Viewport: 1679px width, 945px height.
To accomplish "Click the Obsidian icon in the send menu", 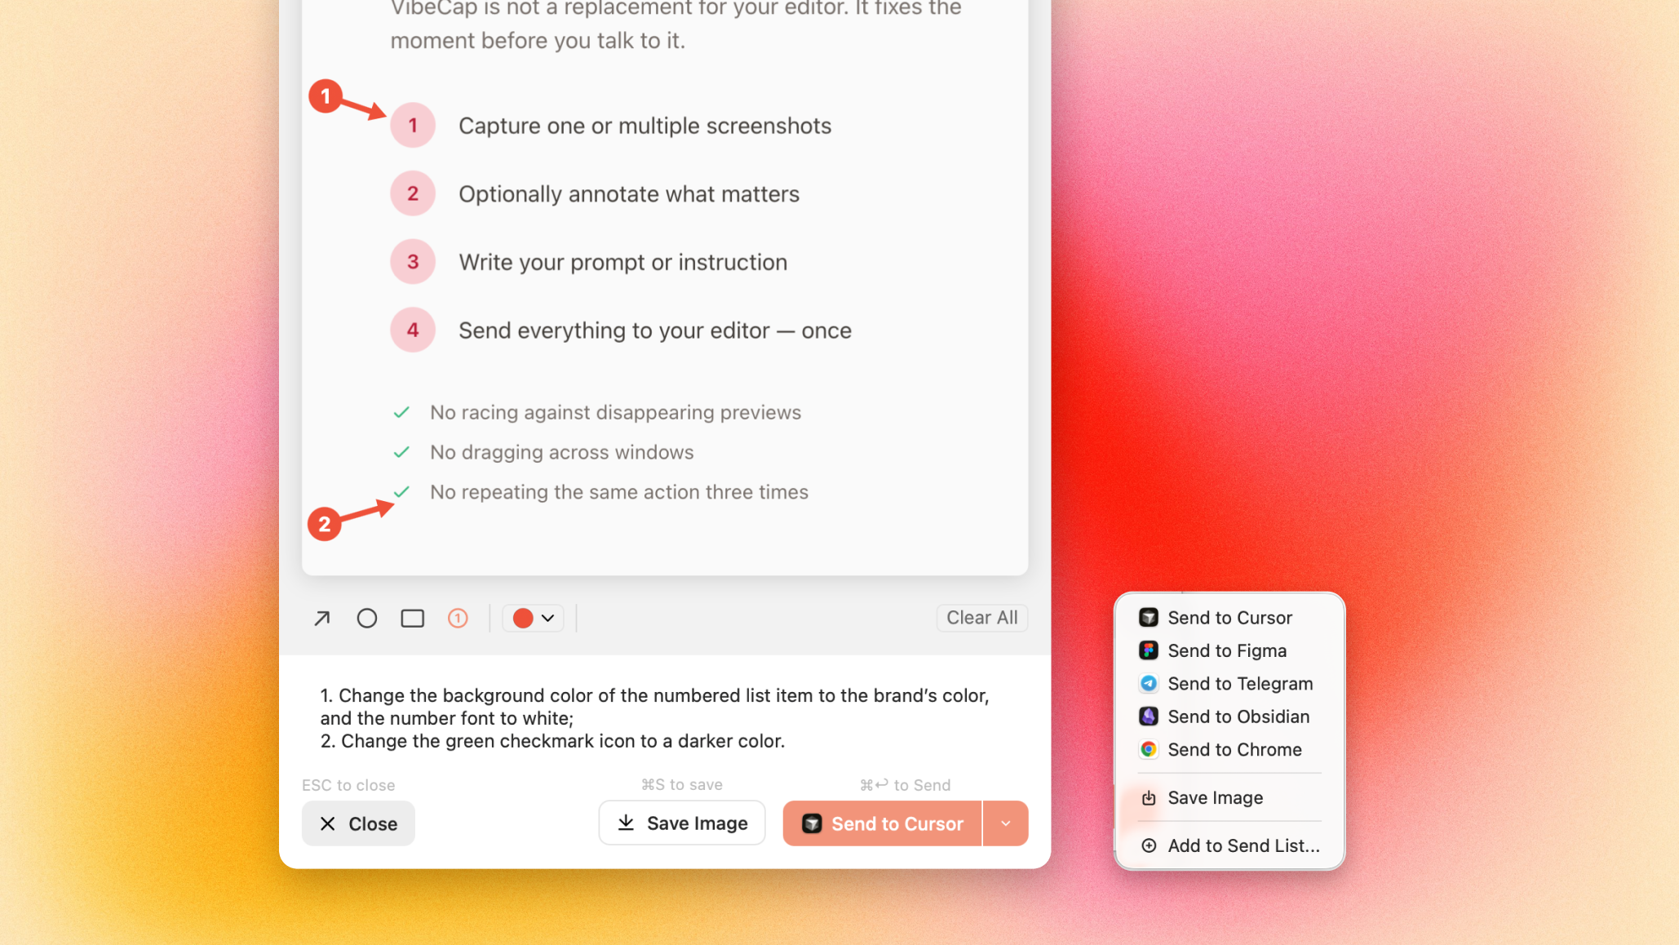I will click(1148, 716).
